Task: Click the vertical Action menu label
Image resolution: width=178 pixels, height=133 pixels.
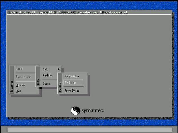Action: (x=38, y=81)
